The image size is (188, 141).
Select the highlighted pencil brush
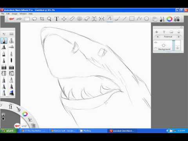4,41
